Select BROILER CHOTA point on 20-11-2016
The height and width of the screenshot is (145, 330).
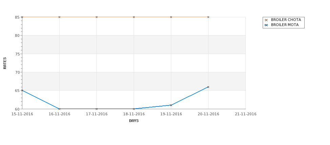(x=208, y=17)
